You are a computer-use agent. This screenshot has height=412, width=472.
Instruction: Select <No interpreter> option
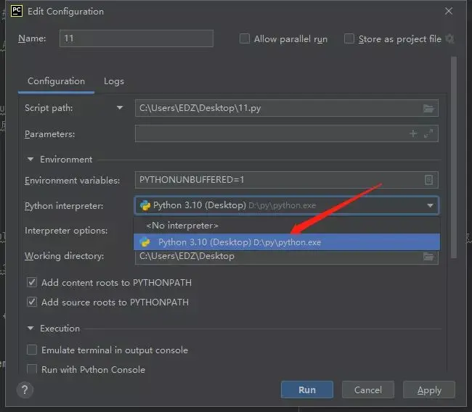(287, 226)
